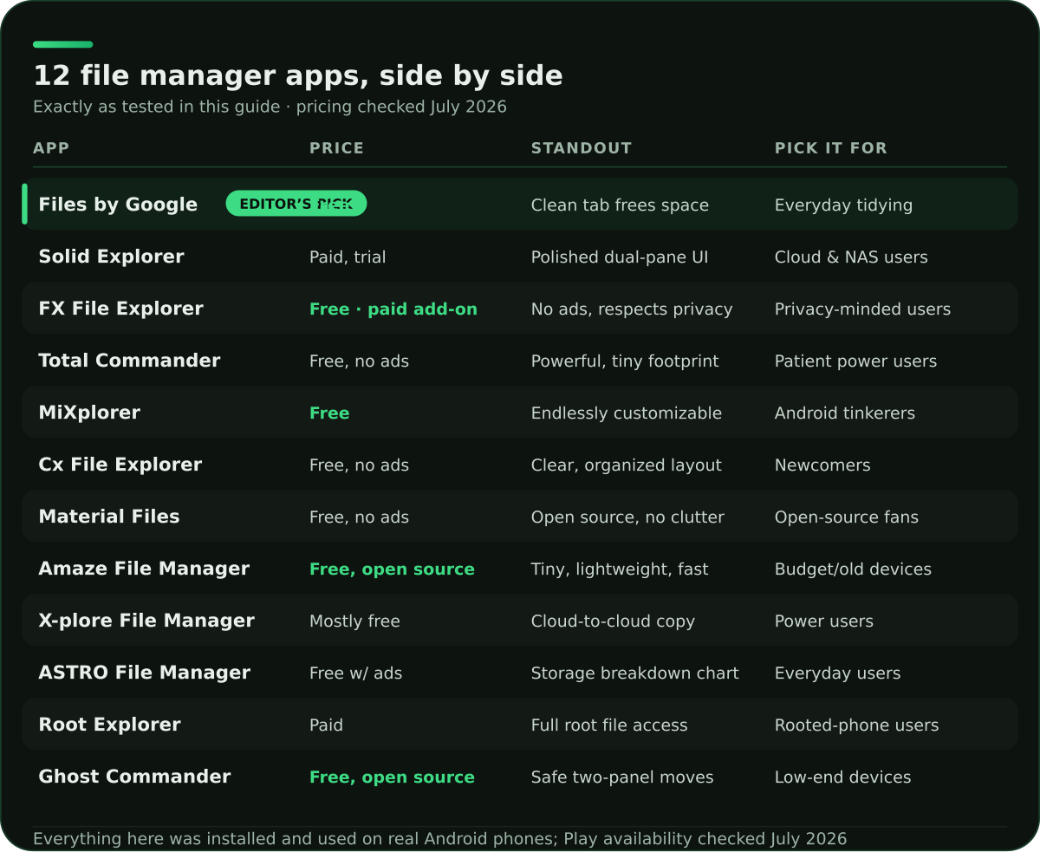The width and height of the screenshot is (1040, 852).
Task: Click 'Polished dual-pane UI' standout
Action: (620, 257)
